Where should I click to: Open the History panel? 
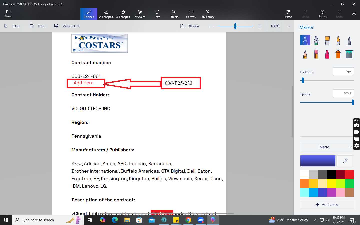coord(322,14)
